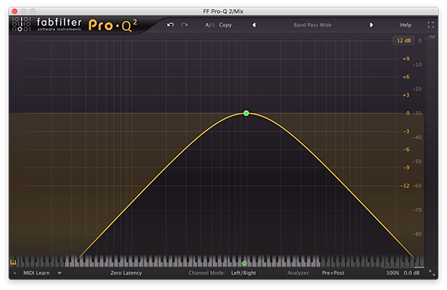Click the Redo arrow icon

[185, 25]
